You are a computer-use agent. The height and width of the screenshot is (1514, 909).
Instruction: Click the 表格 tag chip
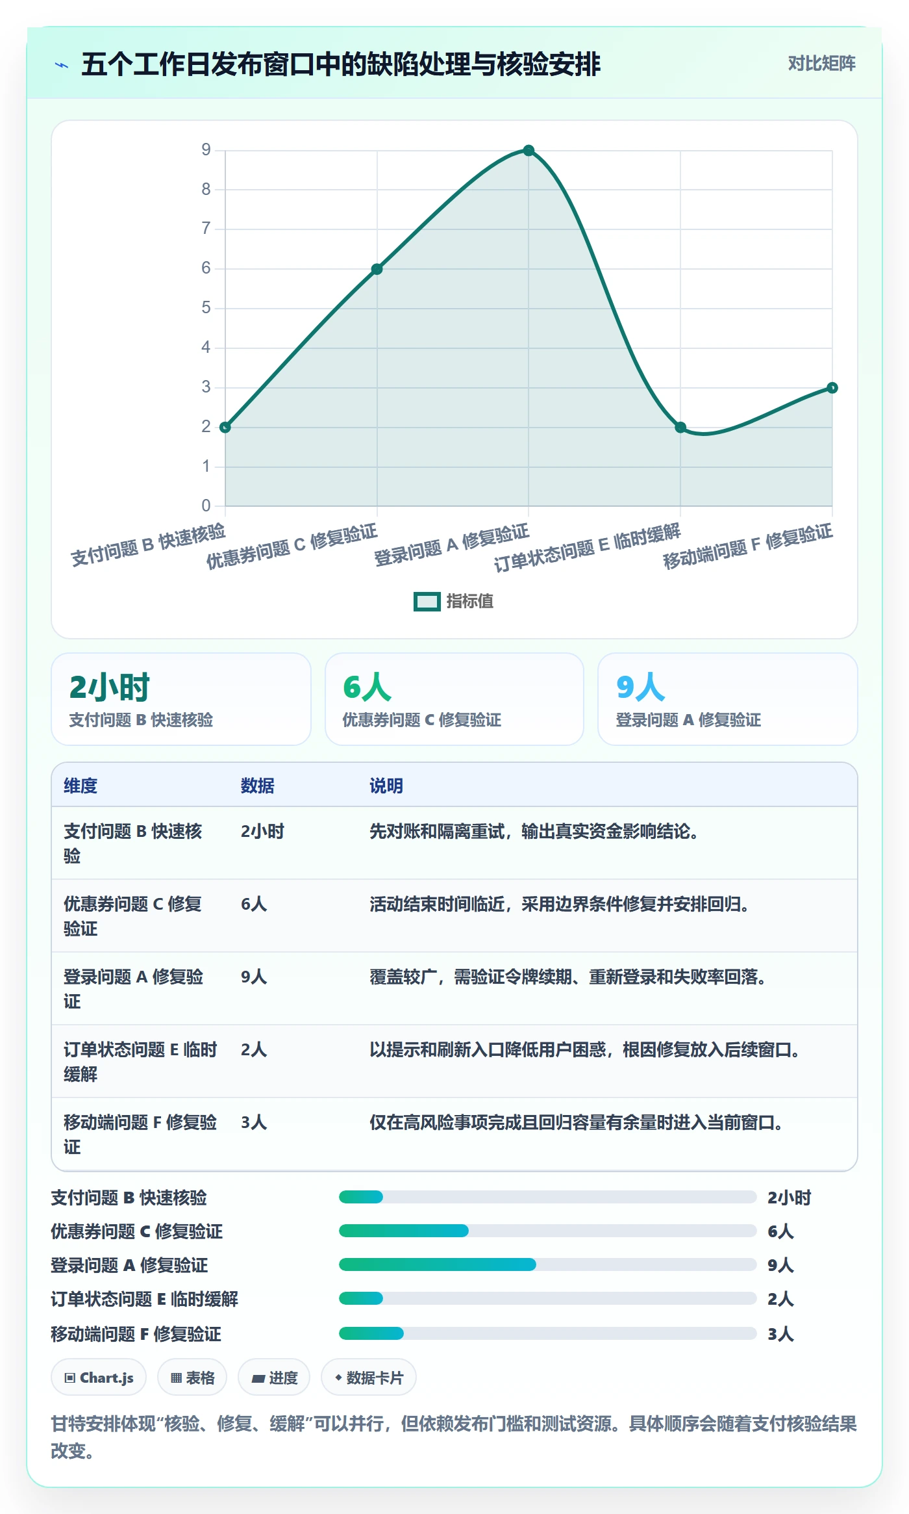pos(192,1378)
